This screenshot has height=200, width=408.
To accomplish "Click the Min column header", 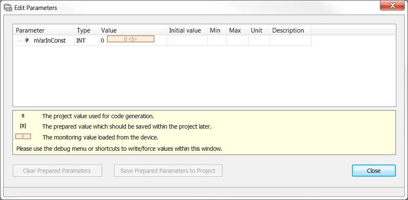I will coord(217,30).
